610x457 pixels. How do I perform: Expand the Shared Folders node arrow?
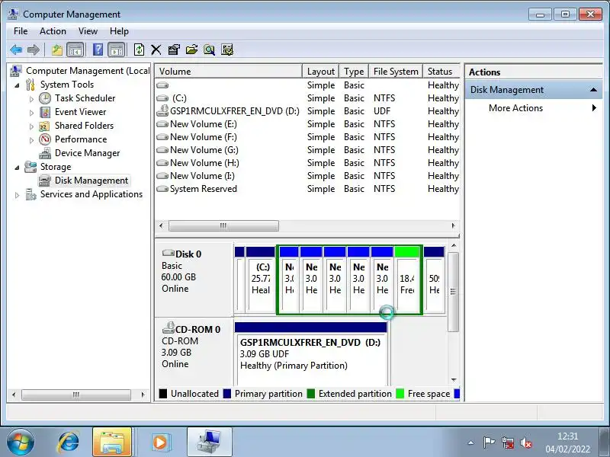click(31, 126)
